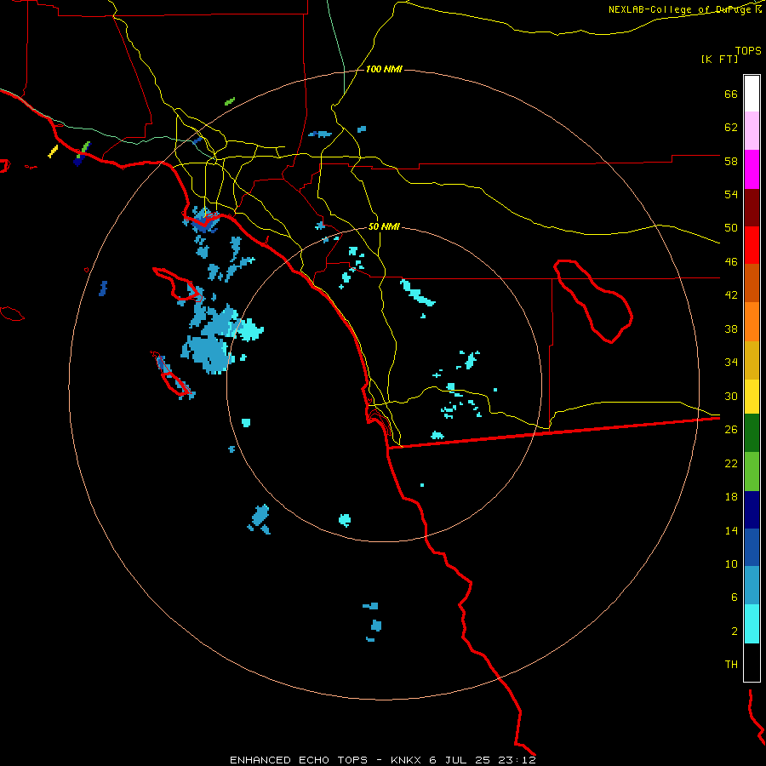
Task: Click the '22' legend value
Action: [x=731, y=463]
